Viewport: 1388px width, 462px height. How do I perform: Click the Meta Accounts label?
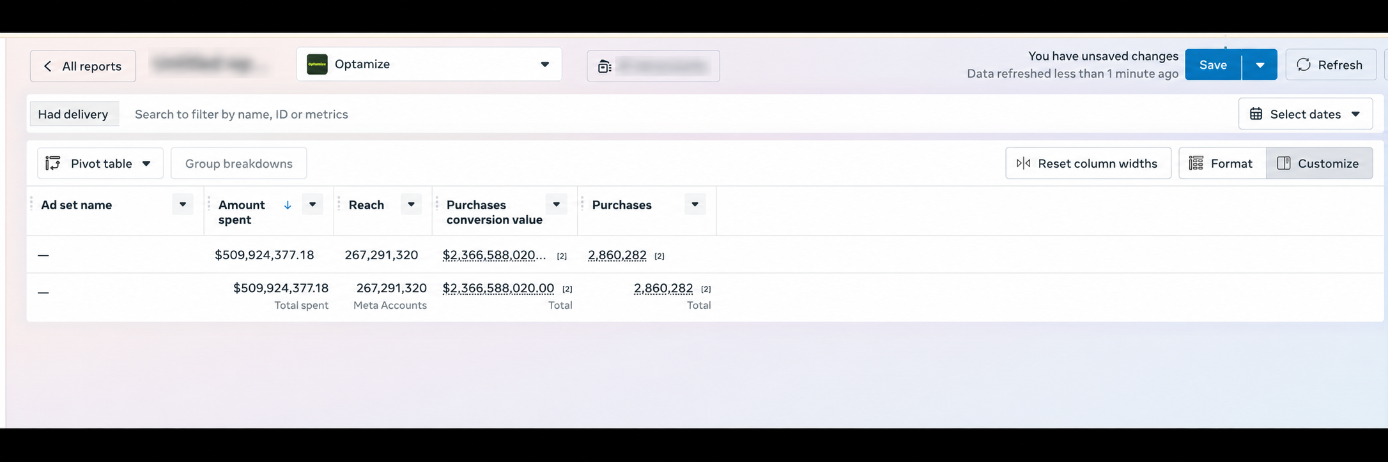390,305
